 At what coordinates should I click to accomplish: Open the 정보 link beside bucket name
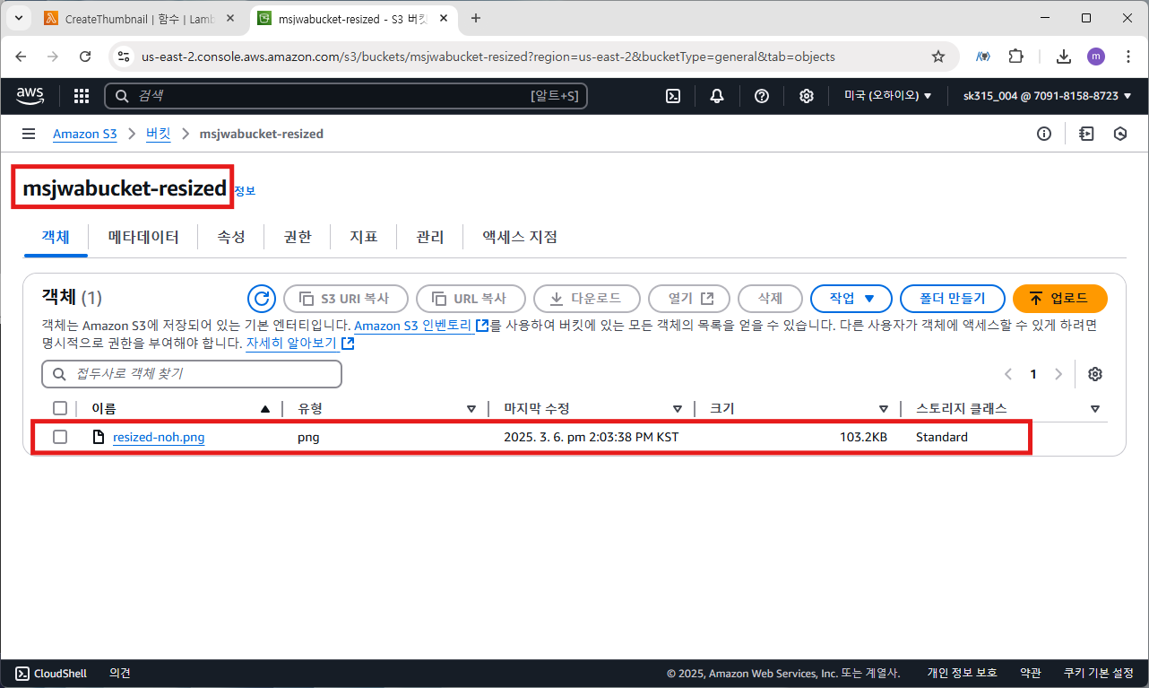pyautogui.click(x=244, y=191)
